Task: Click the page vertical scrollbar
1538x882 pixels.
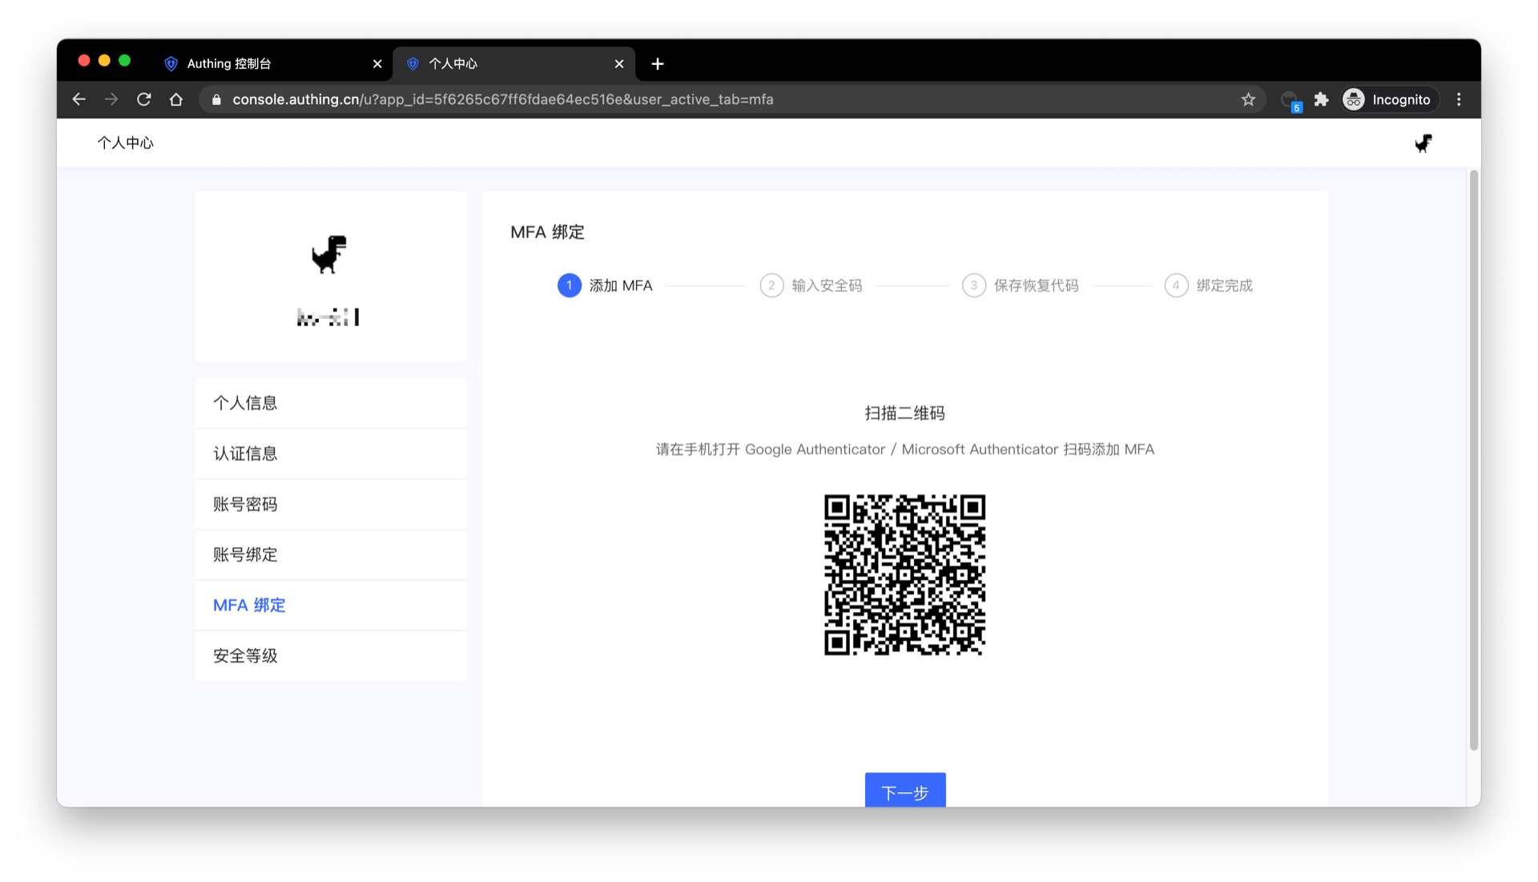Action: 1473,460
